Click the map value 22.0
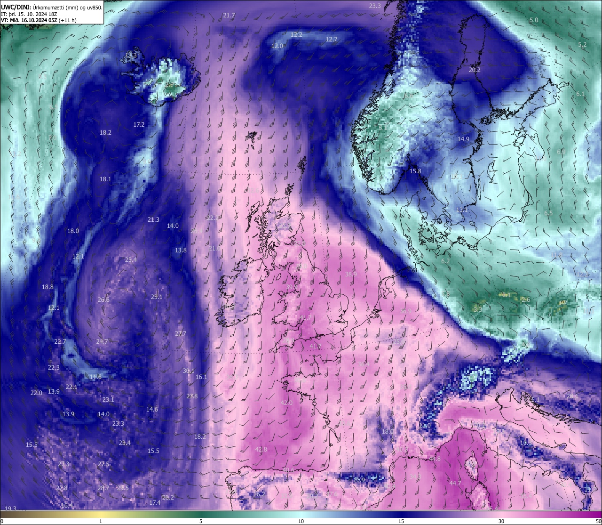The width and height of the screenshot is (602, 525). coord(36,393)
